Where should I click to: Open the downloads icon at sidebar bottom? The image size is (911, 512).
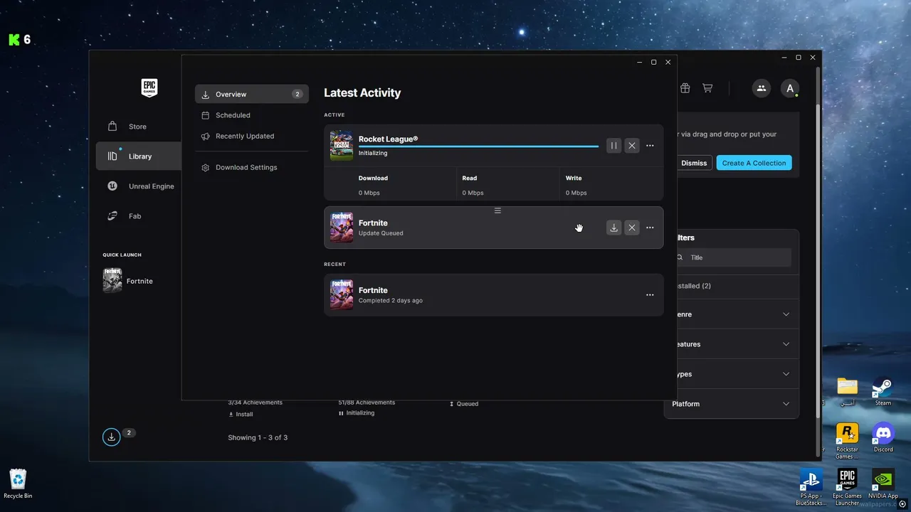coord(111,437)
